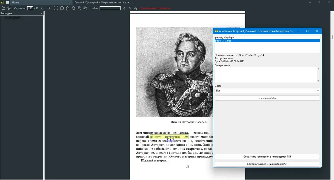Click the zoom out magnifier icon
The height and width of the screenshot is (180, 334).
79,8
